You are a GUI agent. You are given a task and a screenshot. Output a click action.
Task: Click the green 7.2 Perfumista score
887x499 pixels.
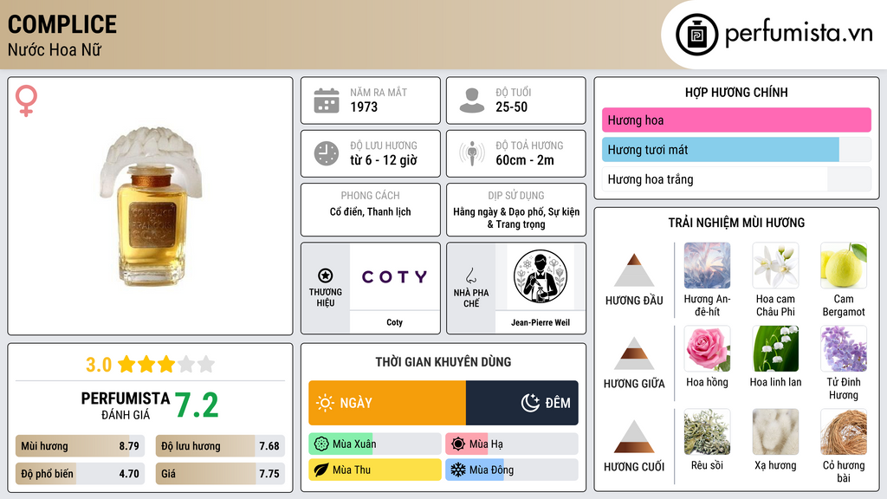197,405
